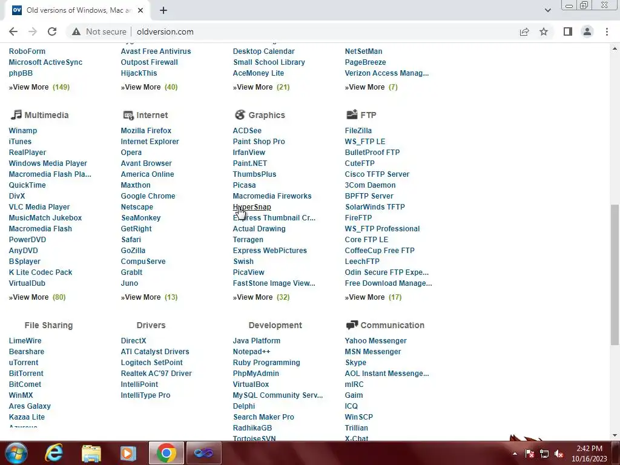
Task: Expand View More (13) under Internet
Action: [149, 297]
